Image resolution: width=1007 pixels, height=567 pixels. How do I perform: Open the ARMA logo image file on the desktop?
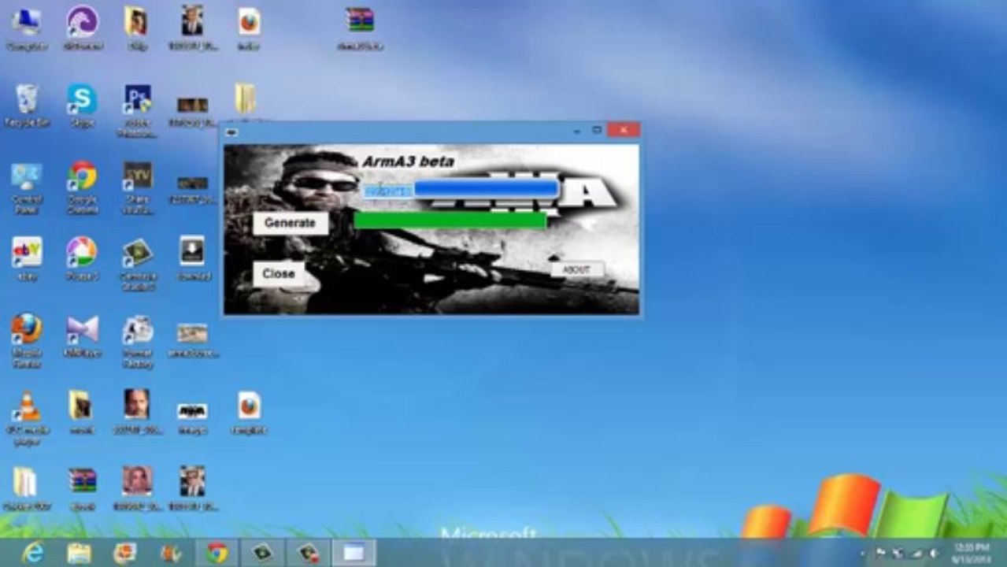point(192,417)
